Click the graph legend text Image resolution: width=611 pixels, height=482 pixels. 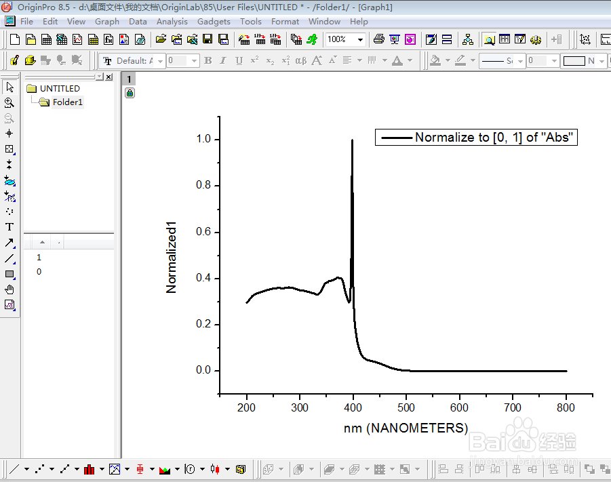494,137
